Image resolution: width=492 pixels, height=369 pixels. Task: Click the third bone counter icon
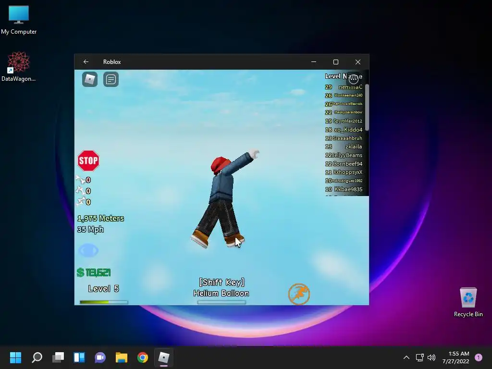pos(81,201)
